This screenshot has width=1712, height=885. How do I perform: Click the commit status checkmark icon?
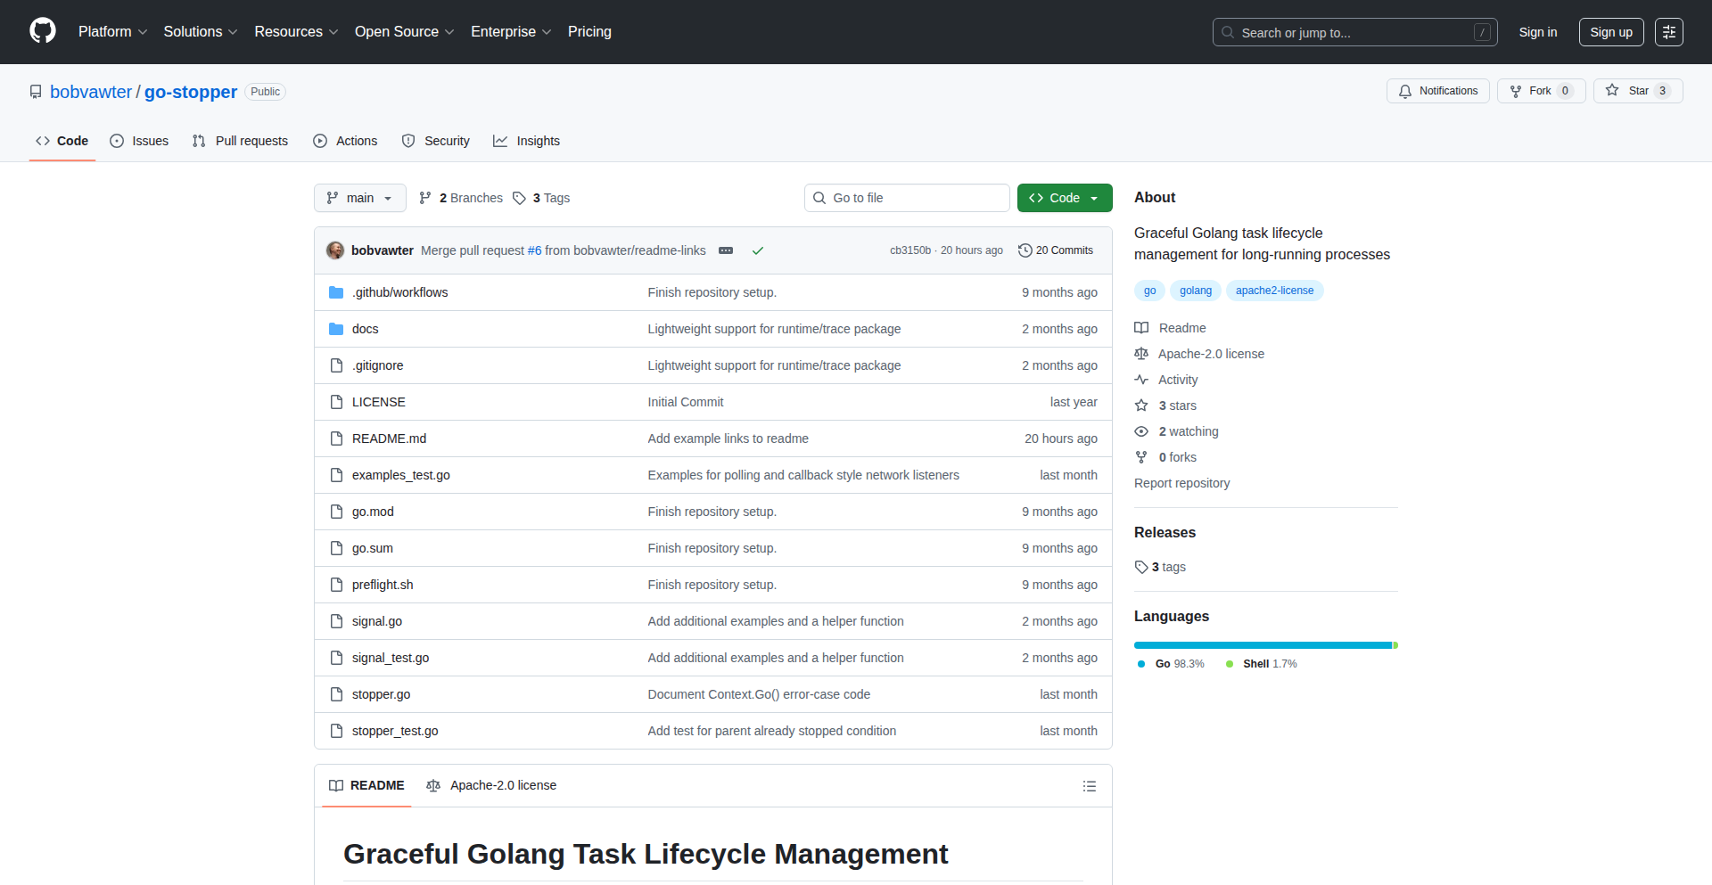[758, 250]
